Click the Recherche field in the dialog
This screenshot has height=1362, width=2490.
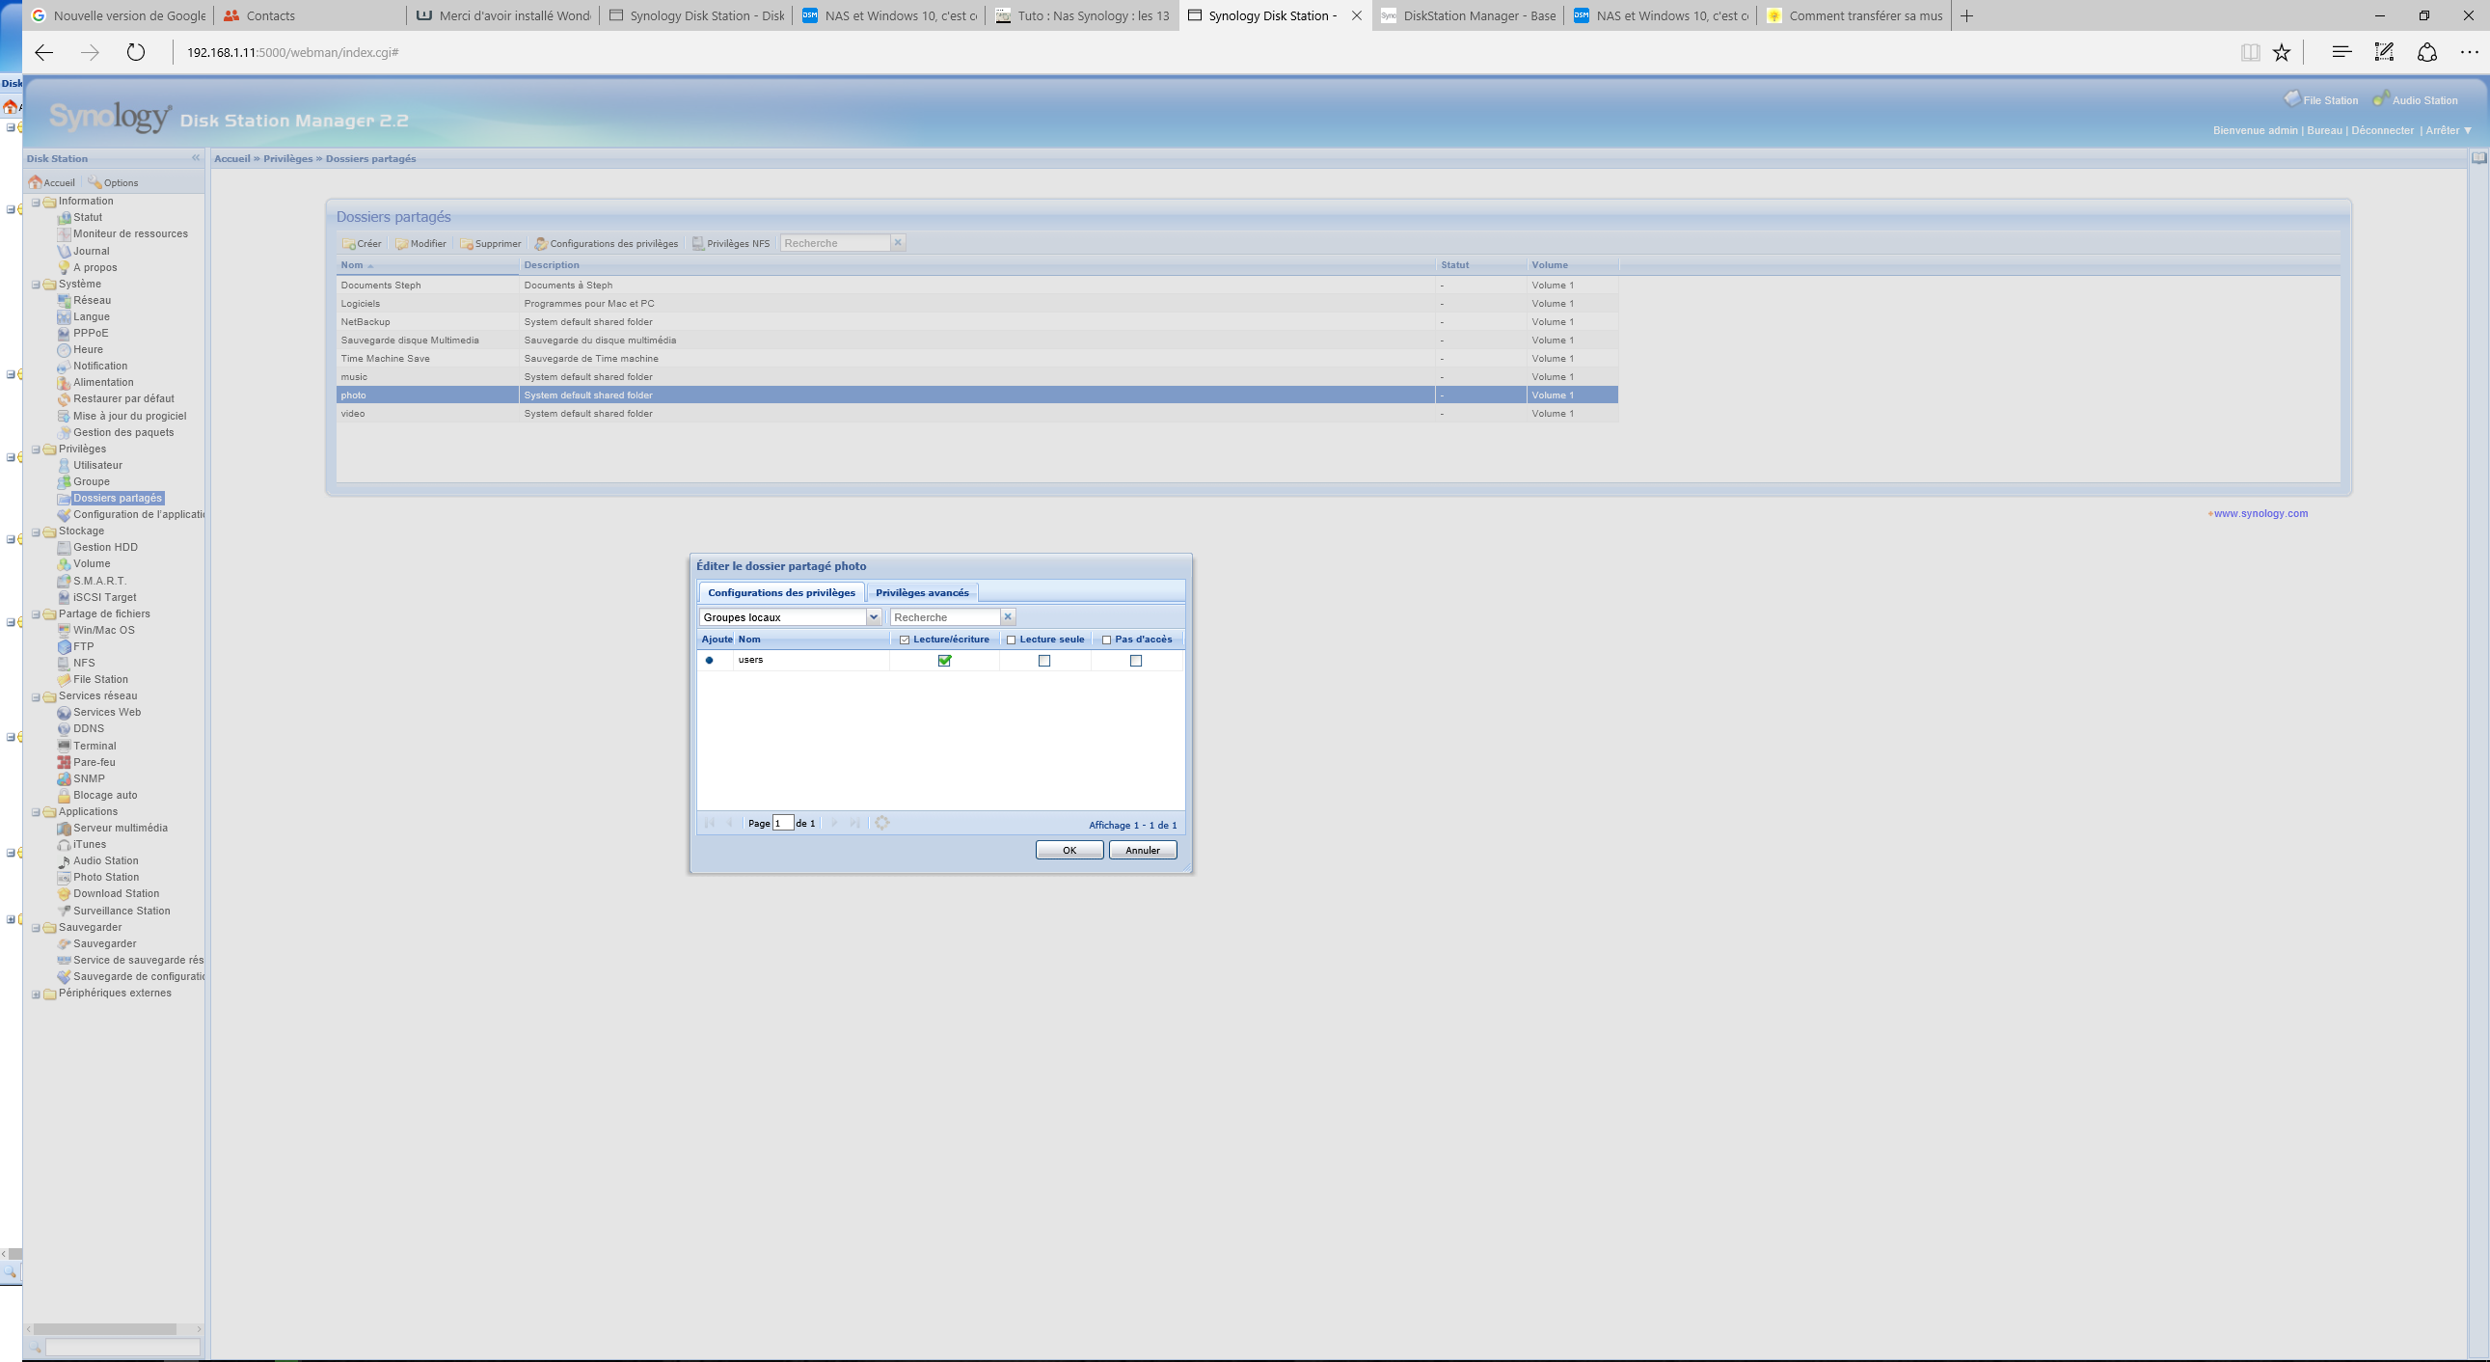(x=944, y=617)
